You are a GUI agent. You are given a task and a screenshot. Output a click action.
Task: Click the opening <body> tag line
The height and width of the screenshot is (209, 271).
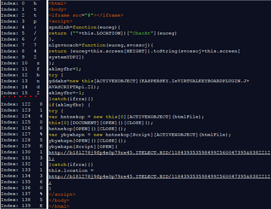point(58,9)
